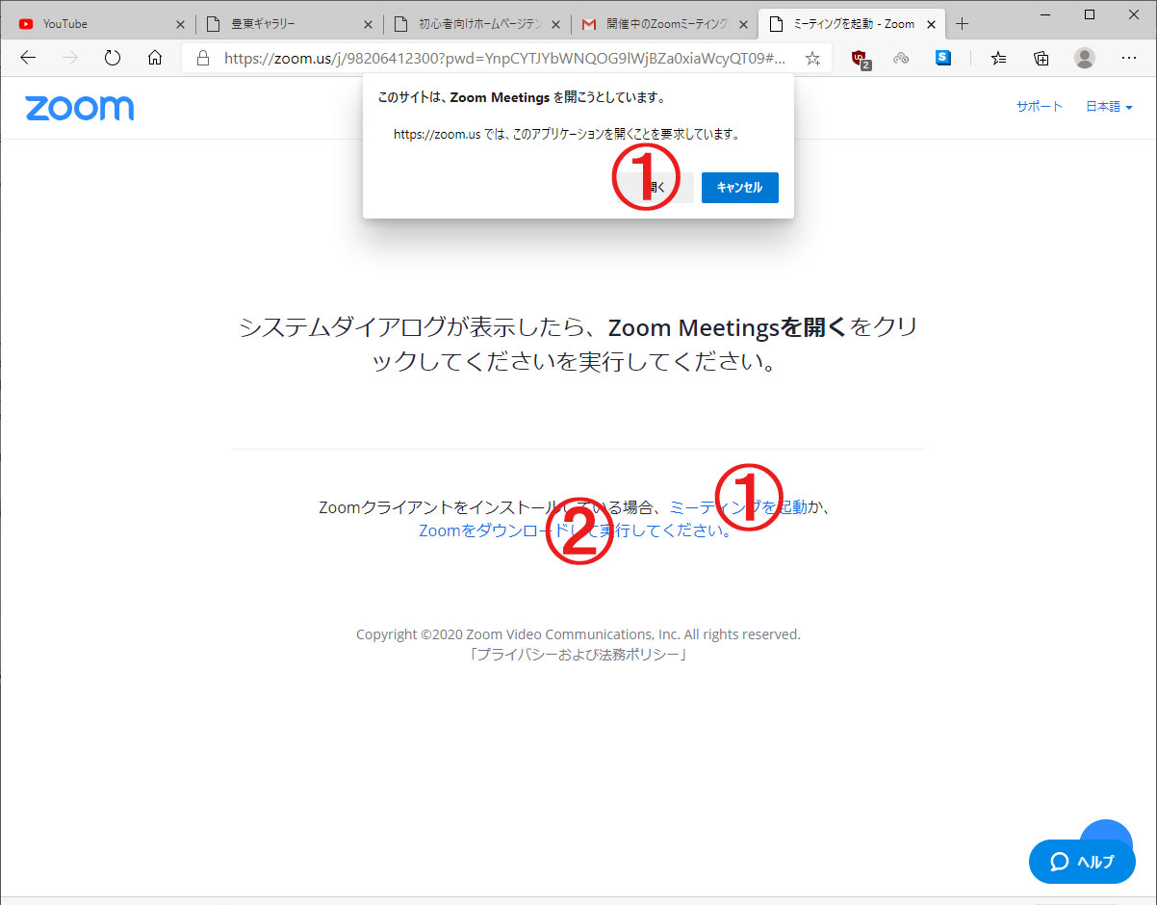
Task: Open the browser Settings and more menu
Action: 1129,58
